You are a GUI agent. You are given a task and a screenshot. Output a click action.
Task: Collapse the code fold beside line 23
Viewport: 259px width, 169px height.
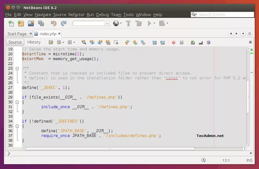pyautogui.click(x=17, y=68)
